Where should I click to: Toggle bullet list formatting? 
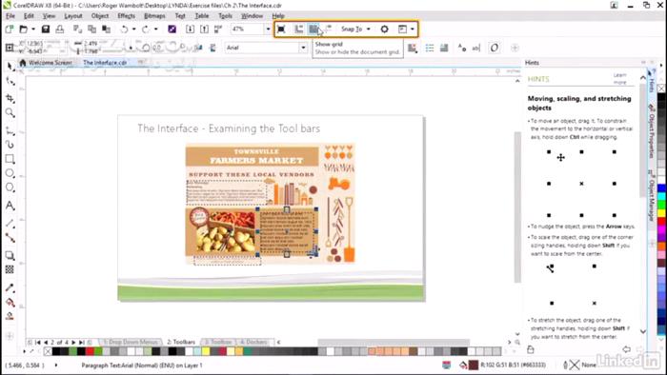430,48
